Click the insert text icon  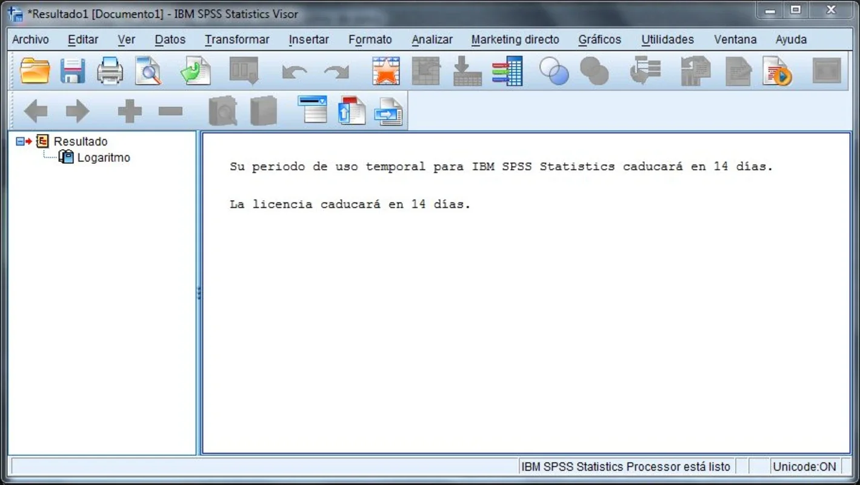388,112
